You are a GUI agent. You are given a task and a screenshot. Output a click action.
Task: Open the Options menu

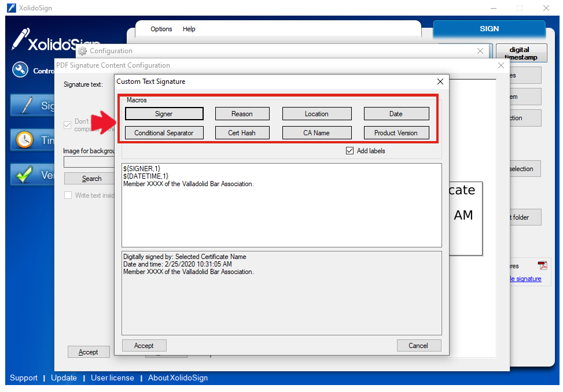point(161,29)
